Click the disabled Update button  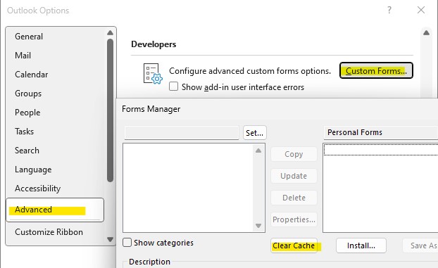(294, 176)
